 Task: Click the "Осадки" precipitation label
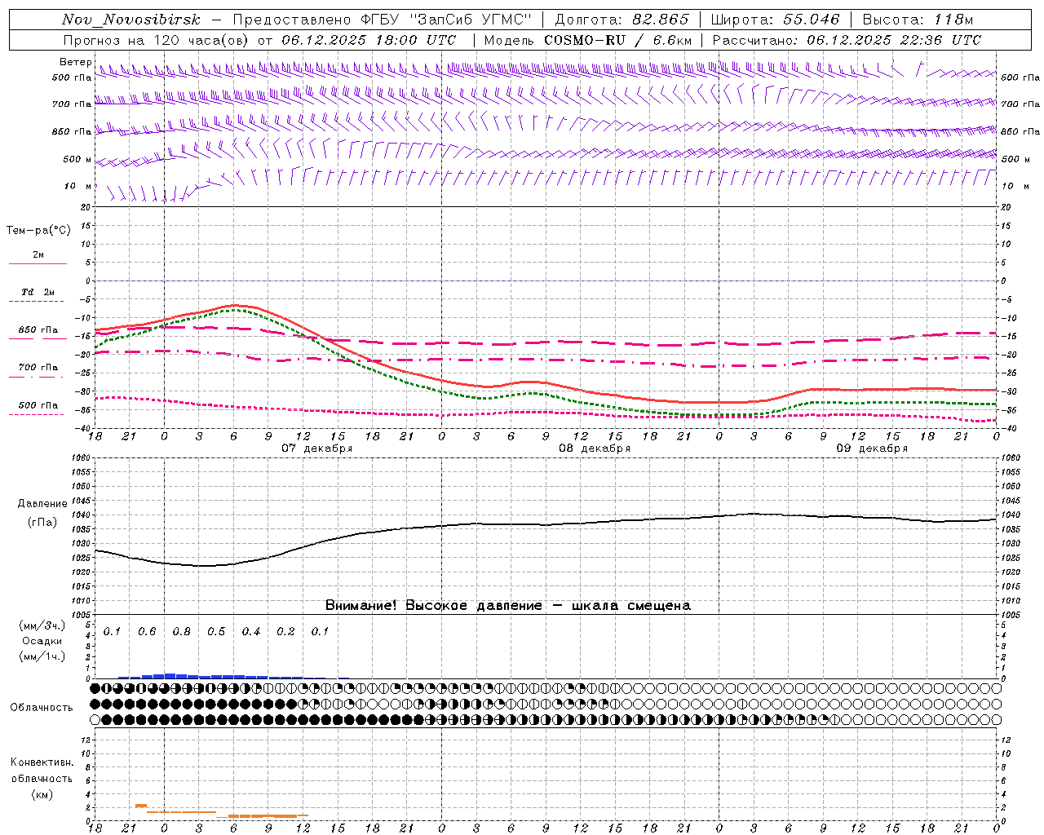(43, 641)
